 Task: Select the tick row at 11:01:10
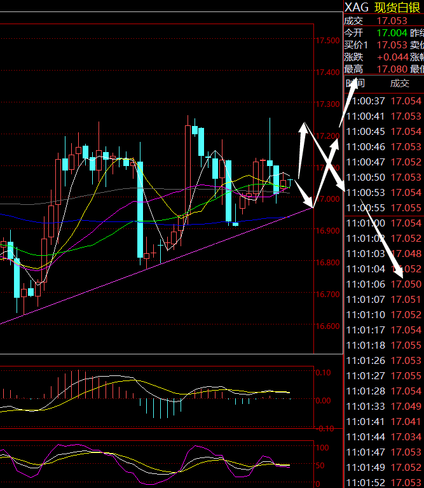pyautogui.click(x=384, y=315)
